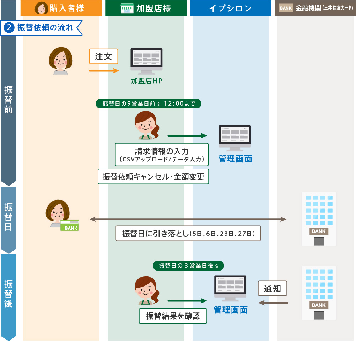Click the 注文 label box

pos(103,57)
